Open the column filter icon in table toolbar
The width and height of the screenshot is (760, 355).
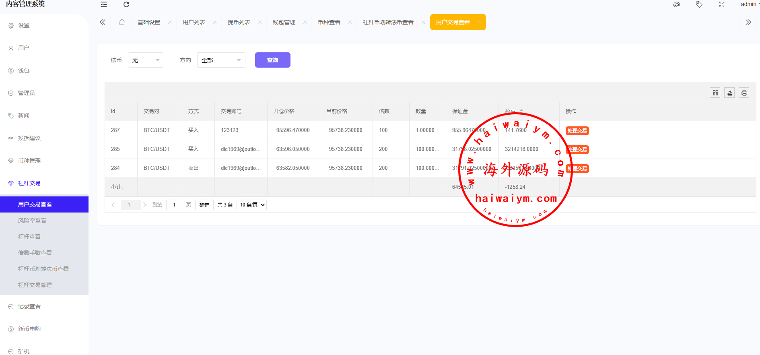point(715,93)
